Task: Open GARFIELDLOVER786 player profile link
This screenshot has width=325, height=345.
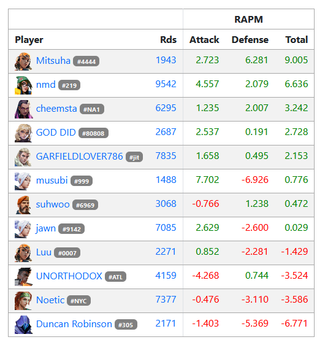Action: point(79,157)
